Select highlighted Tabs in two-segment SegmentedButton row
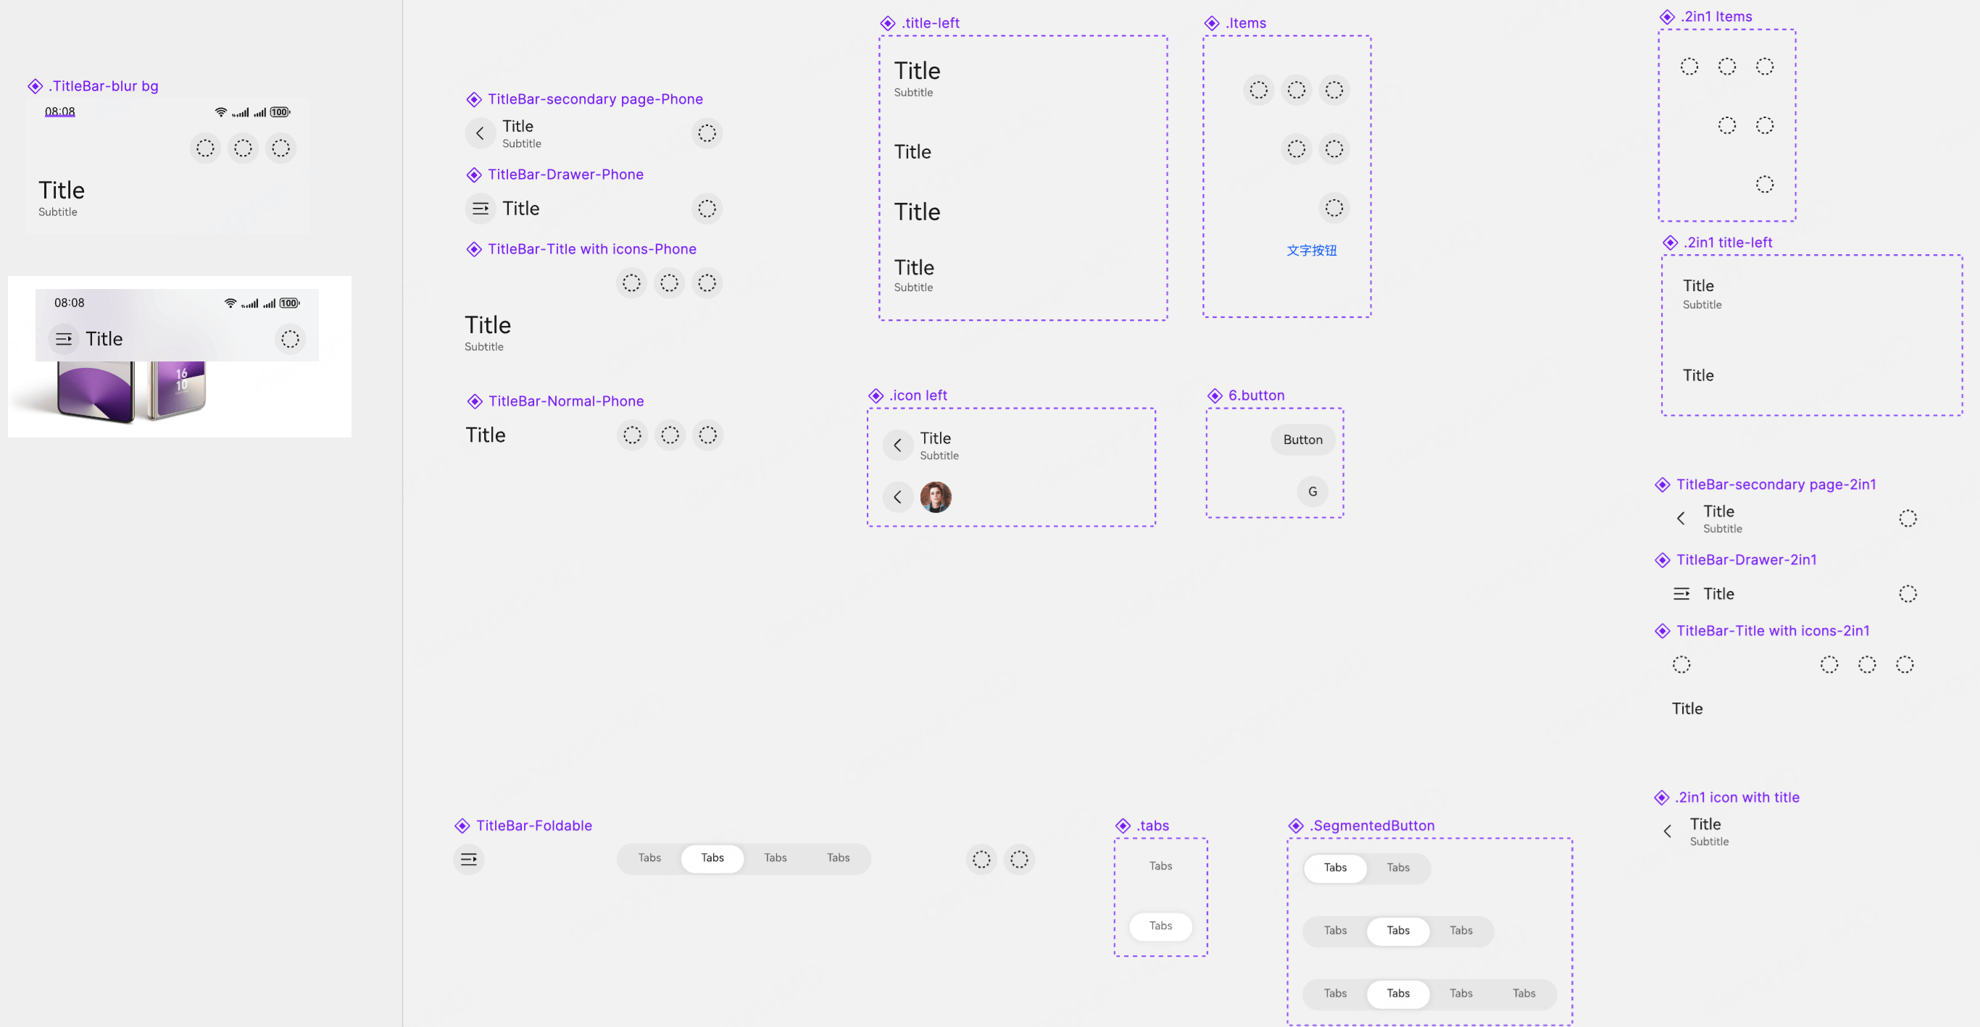Viewport: 1980px width, 1027px height. tap(1334, 868)
